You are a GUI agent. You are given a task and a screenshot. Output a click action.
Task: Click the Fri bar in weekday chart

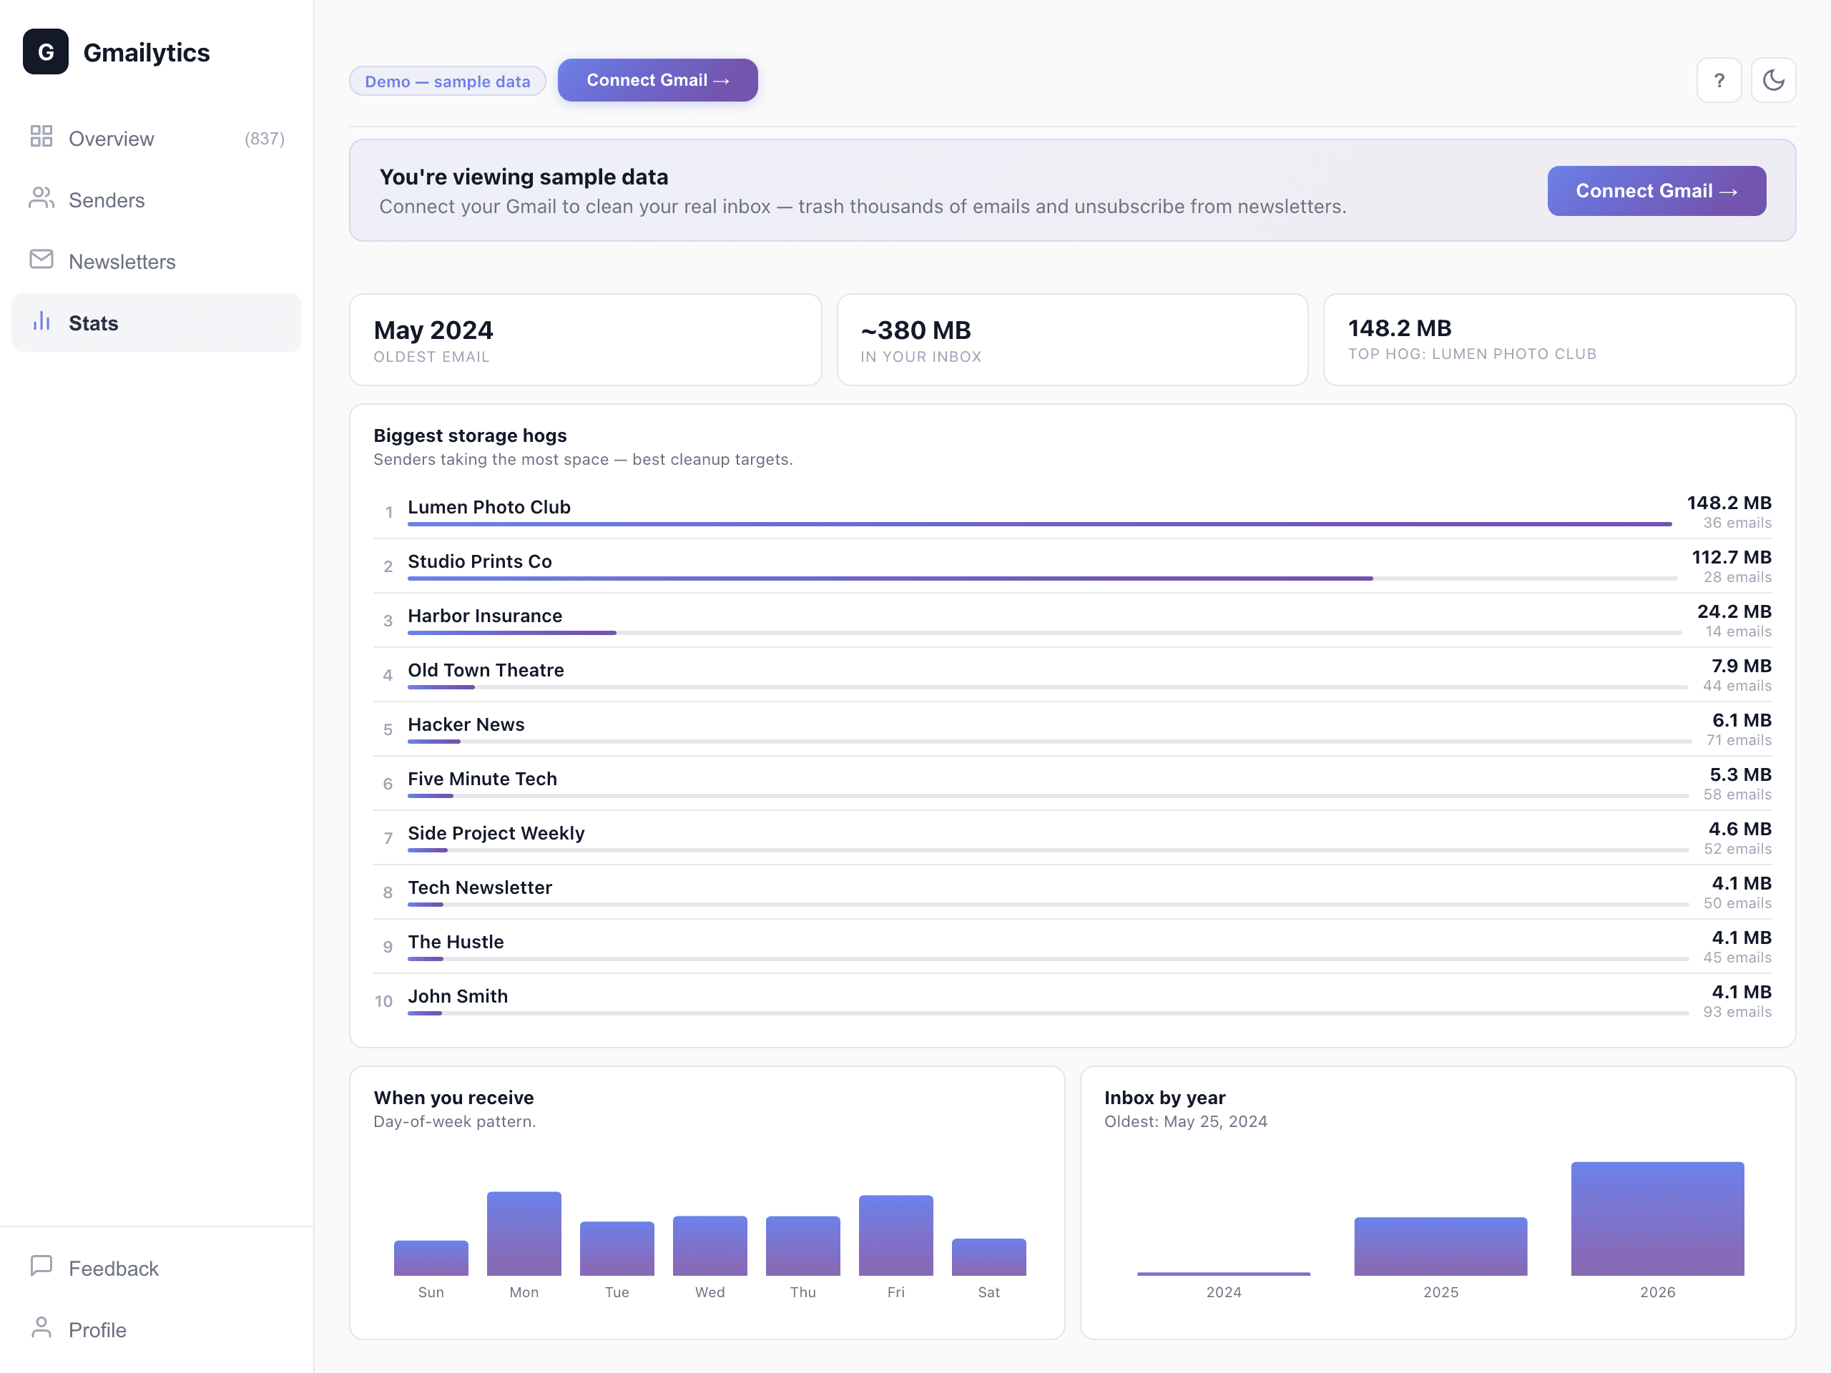click(x=895, y=1235)
